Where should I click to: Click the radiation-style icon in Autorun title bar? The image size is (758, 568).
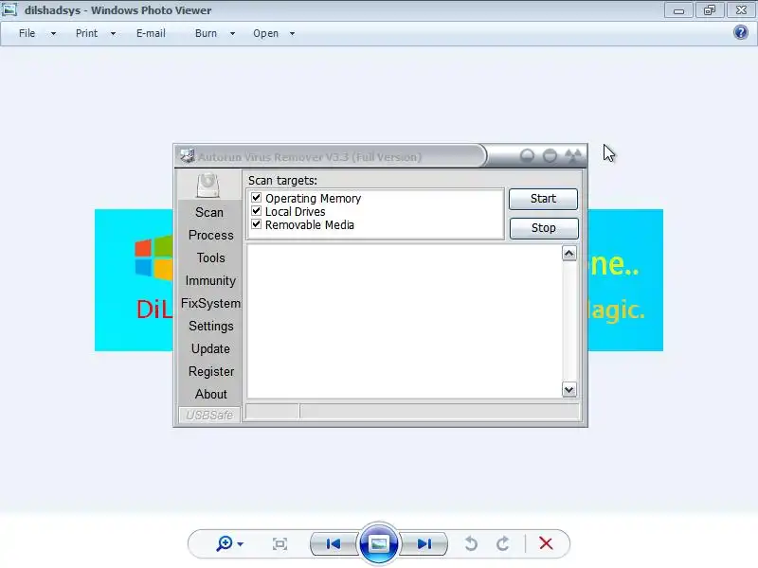tap(573, 155)
